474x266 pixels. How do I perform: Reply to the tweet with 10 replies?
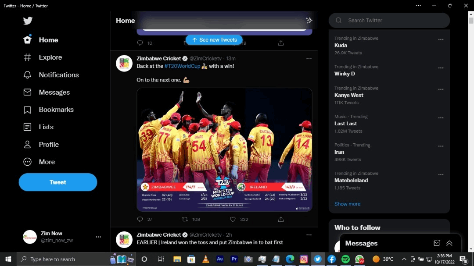(x=140, y=43)
